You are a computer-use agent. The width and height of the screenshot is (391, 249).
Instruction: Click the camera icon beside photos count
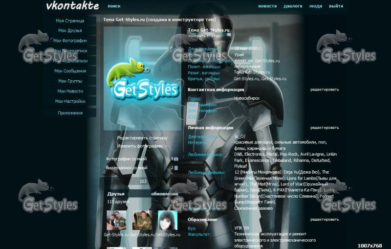[176, 159]
